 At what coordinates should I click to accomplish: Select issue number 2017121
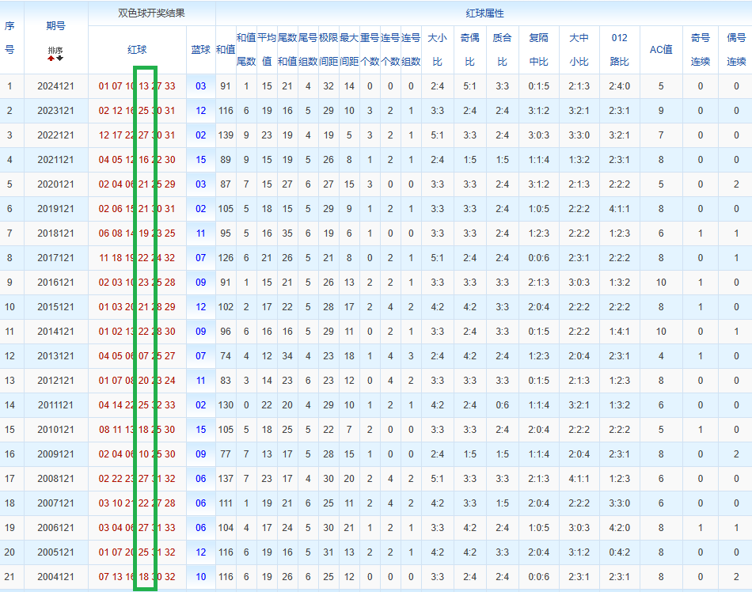click(55, 258)
